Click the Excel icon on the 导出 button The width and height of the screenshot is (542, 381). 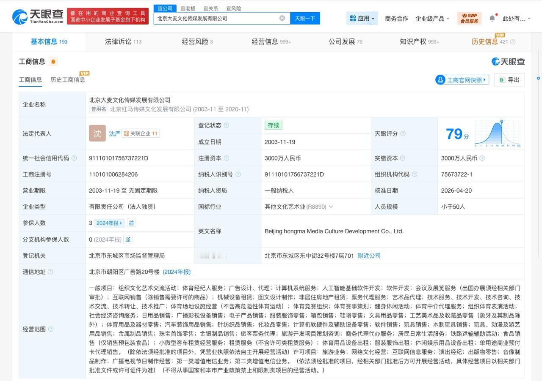click(x=502, y=80)
